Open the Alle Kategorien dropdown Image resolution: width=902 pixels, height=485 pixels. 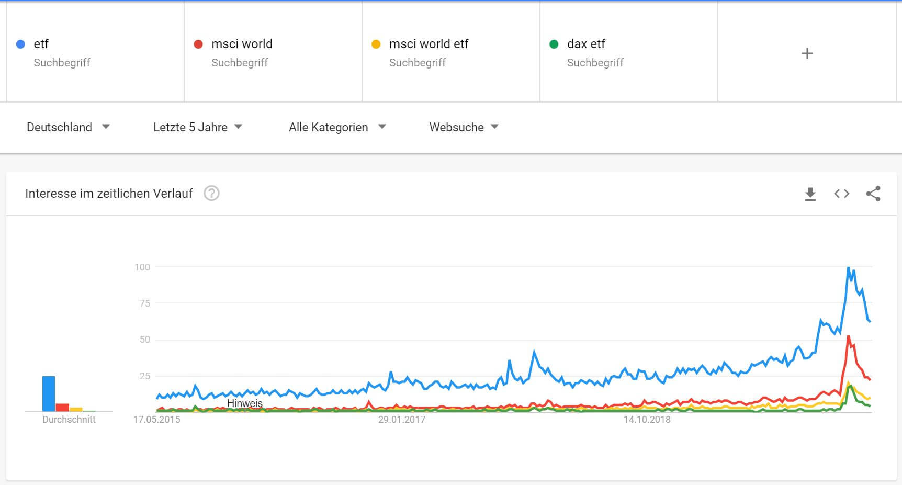point(337,127)
